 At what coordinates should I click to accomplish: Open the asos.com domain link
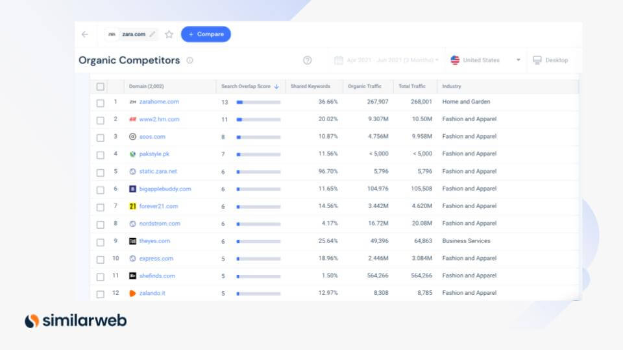152,137
